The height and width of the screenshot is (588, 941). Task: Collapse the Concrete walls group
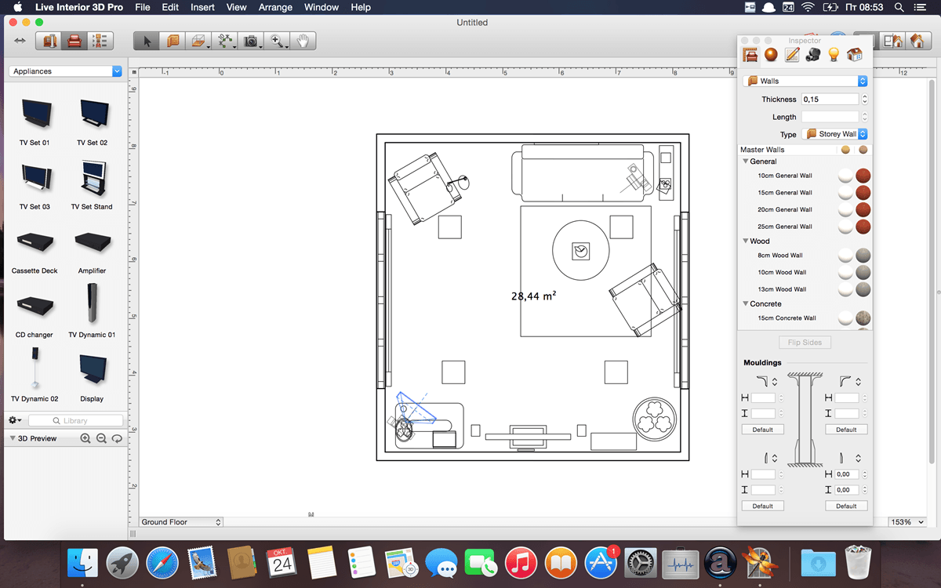point(746,304)
